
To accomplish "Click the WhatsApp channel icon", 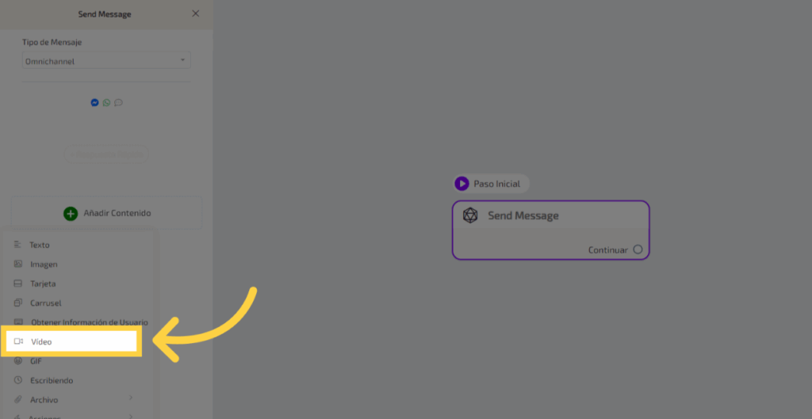I will [107, 102].
